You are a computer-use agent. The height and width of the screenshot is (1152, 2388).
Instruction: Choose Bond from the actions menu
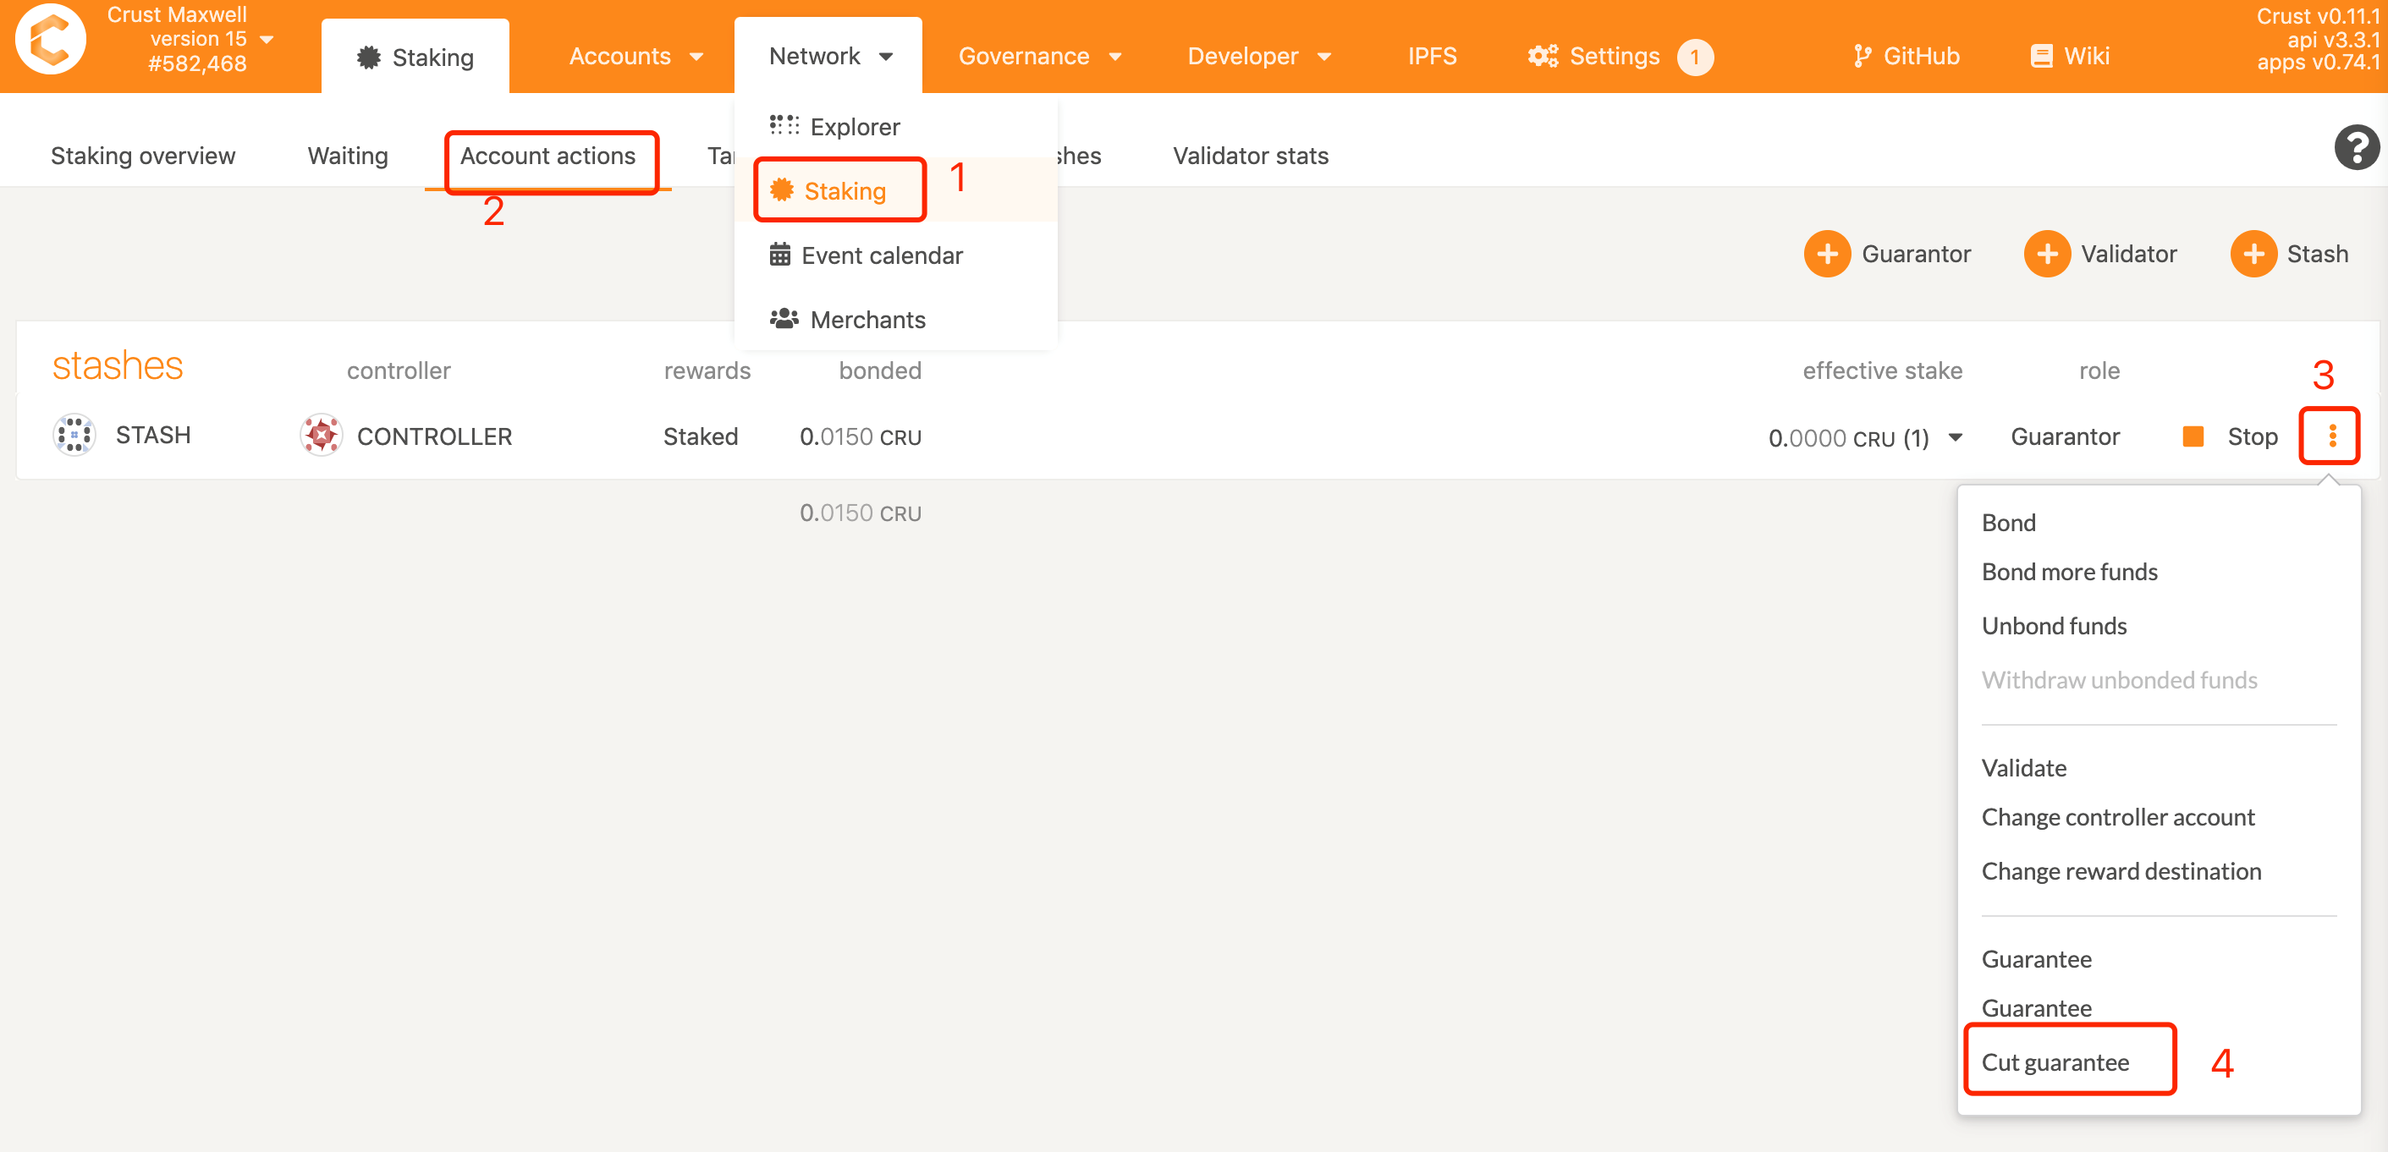[2008, 523]
